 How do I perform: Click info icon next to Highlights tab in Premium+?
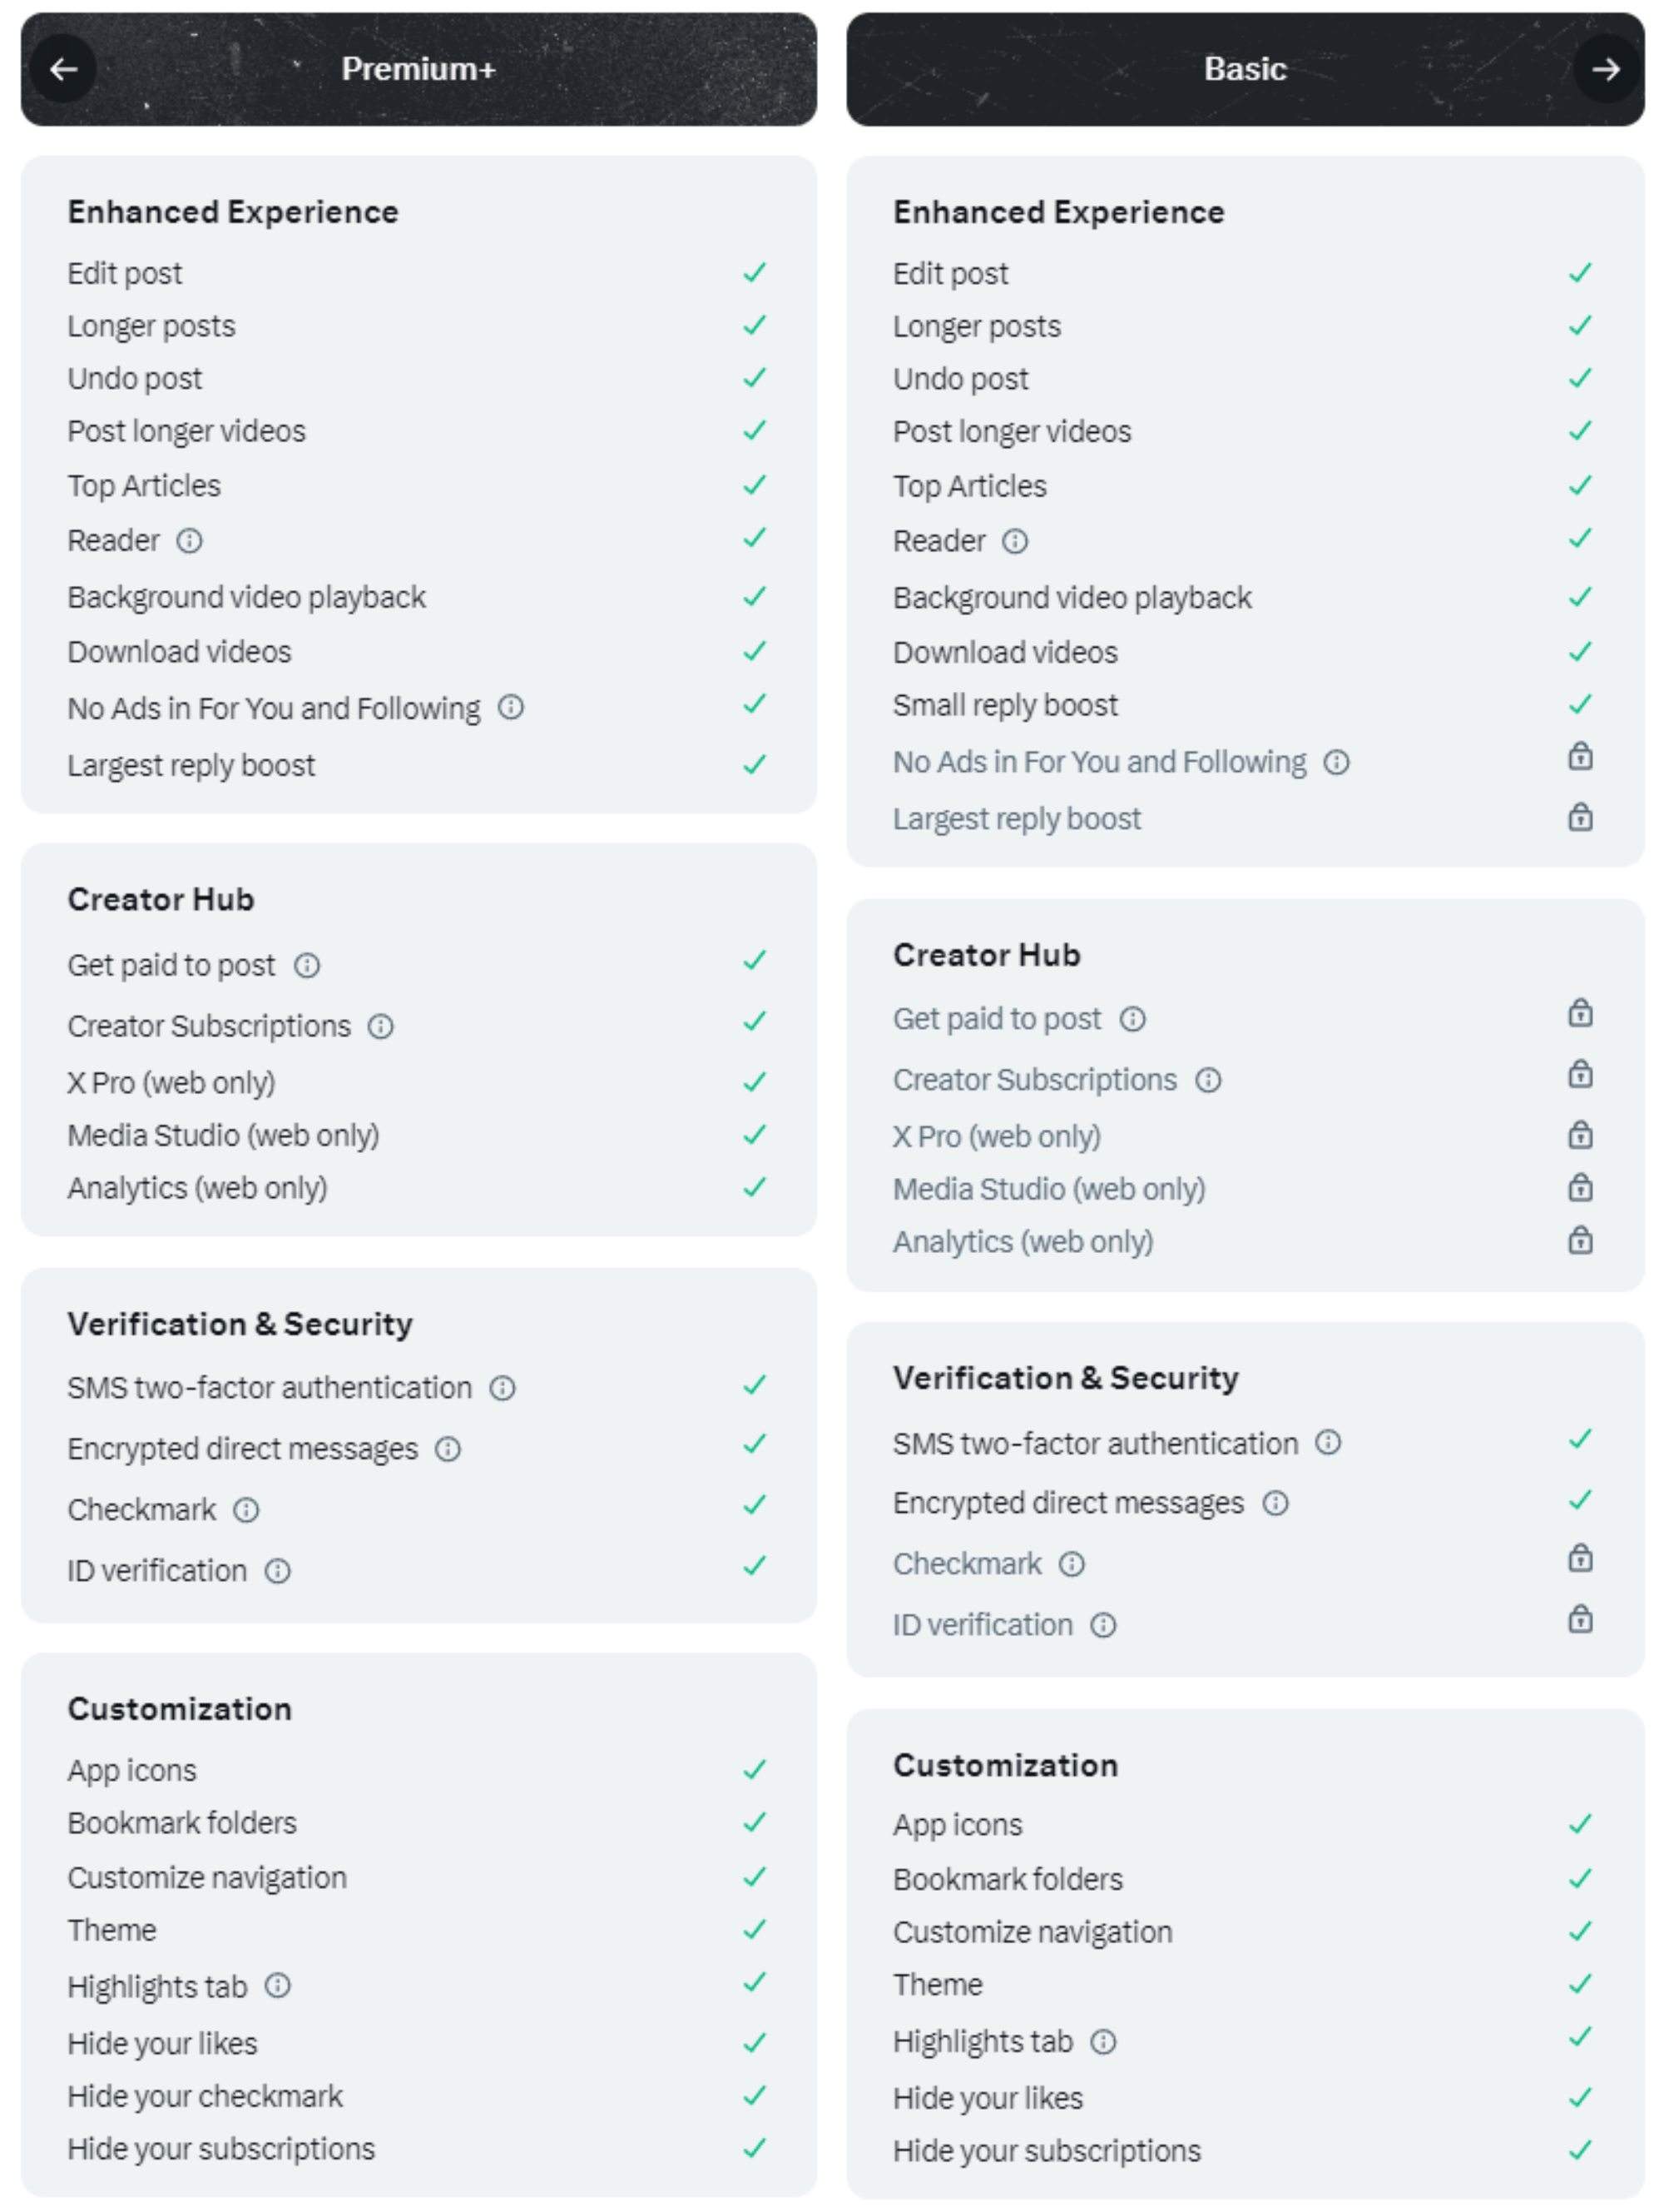click(278, 1986)
